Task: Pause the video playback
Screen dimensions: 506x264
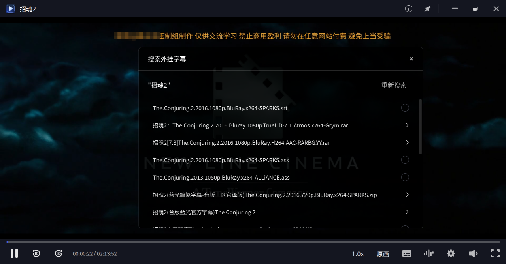Action: (x=14, y=253)
